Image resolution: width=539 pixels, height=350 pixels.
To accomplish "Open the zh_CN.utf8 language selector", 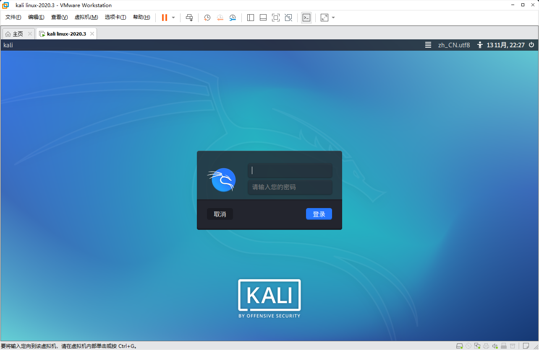I will click(x=454, y=45).
